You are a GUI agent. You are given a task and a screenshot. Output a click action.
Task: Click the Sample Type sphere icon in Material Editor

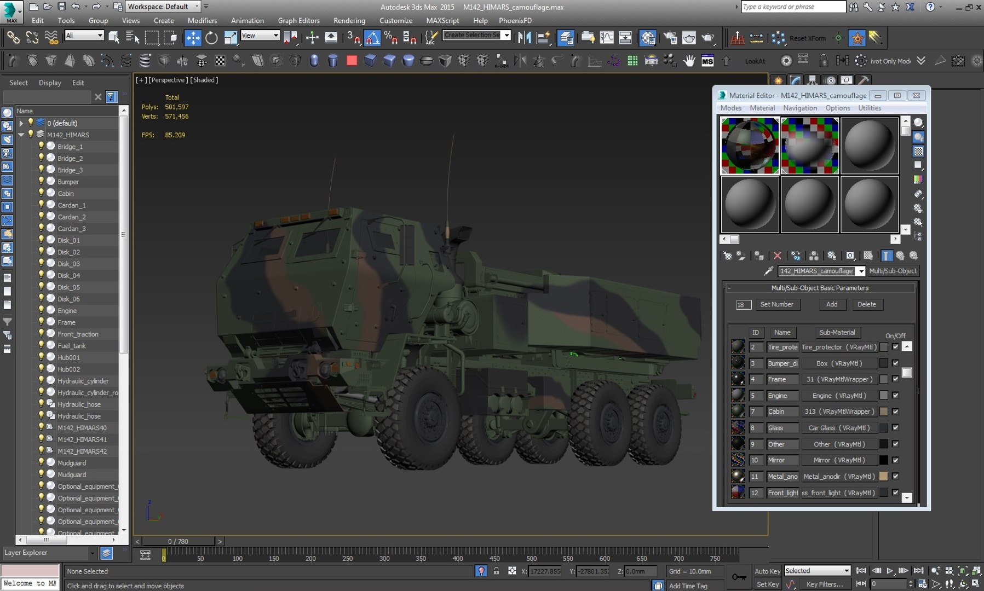coord(918,122)
